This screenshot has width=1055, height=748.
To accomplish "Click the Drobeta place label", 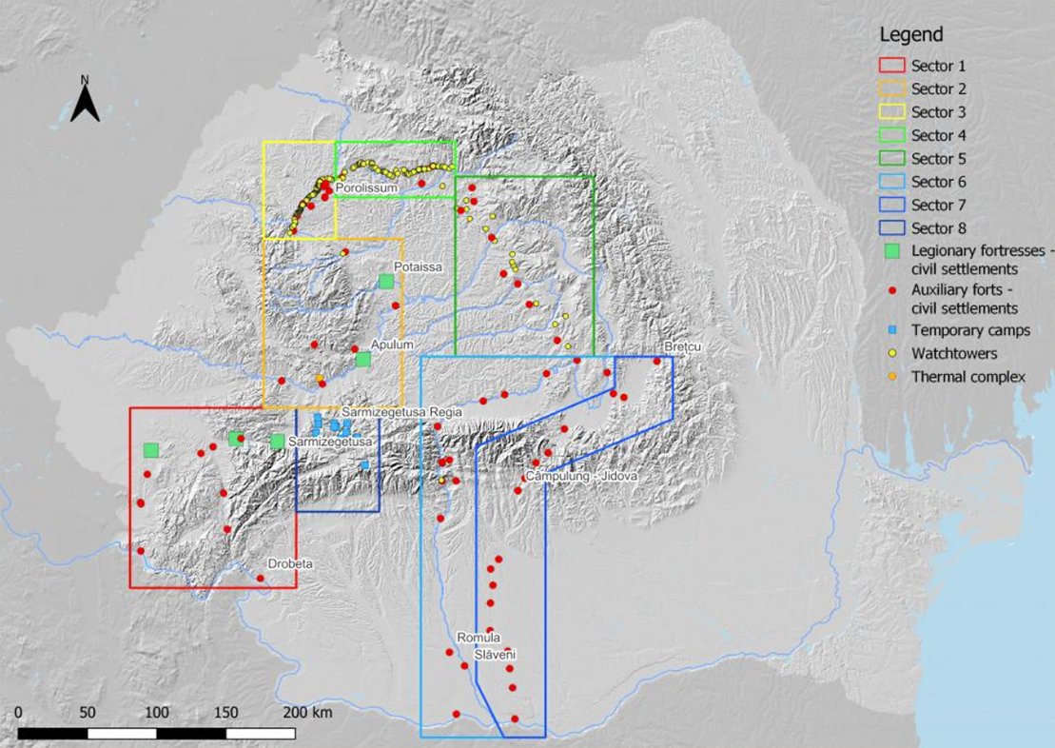I will tap(290, 564).
